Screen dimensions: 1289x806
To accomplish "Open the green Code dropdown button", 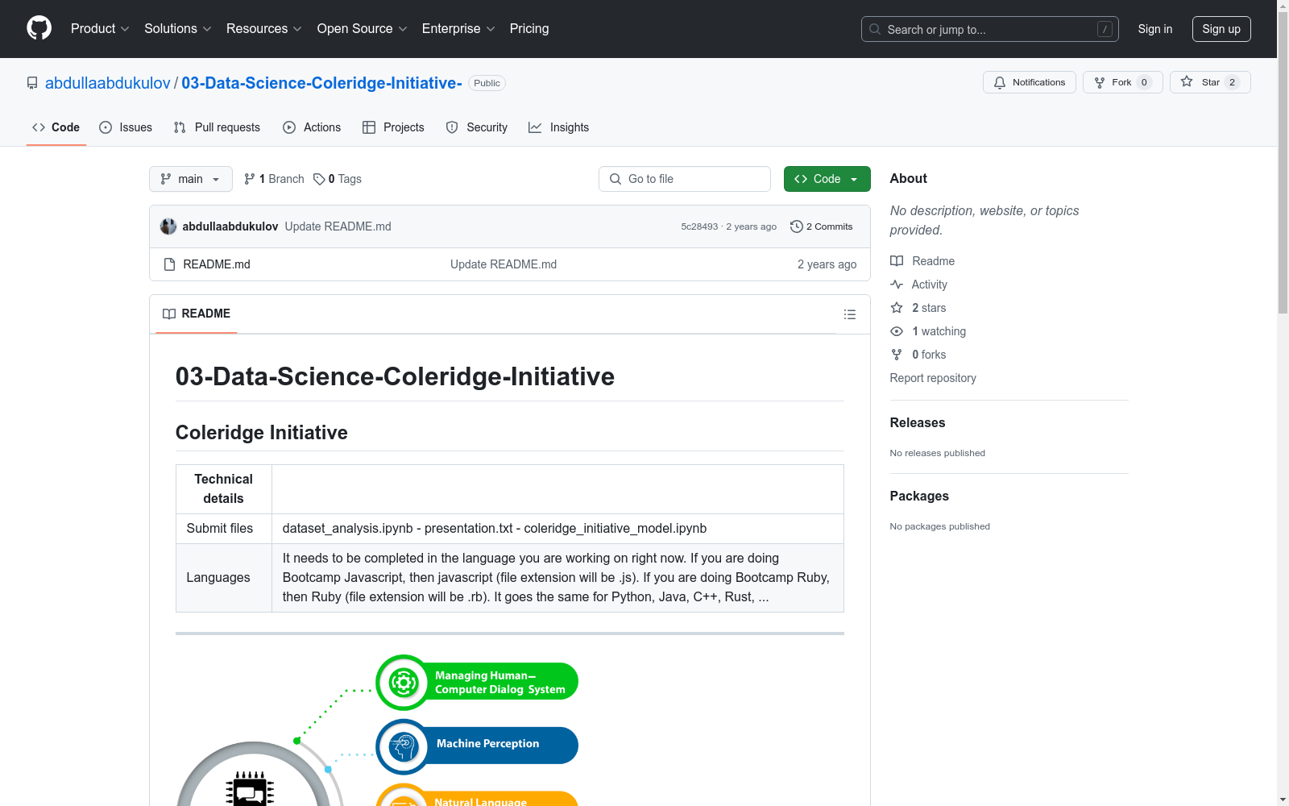I will tap(827, 179).
